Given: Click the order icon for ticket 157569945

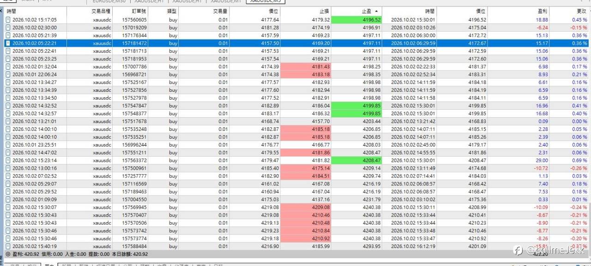Looking at the screenshot, I should point(8,207).
